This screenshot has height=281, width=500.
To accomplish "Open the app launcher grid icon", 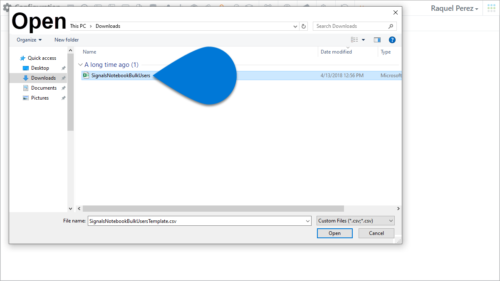I will (491, 8).
